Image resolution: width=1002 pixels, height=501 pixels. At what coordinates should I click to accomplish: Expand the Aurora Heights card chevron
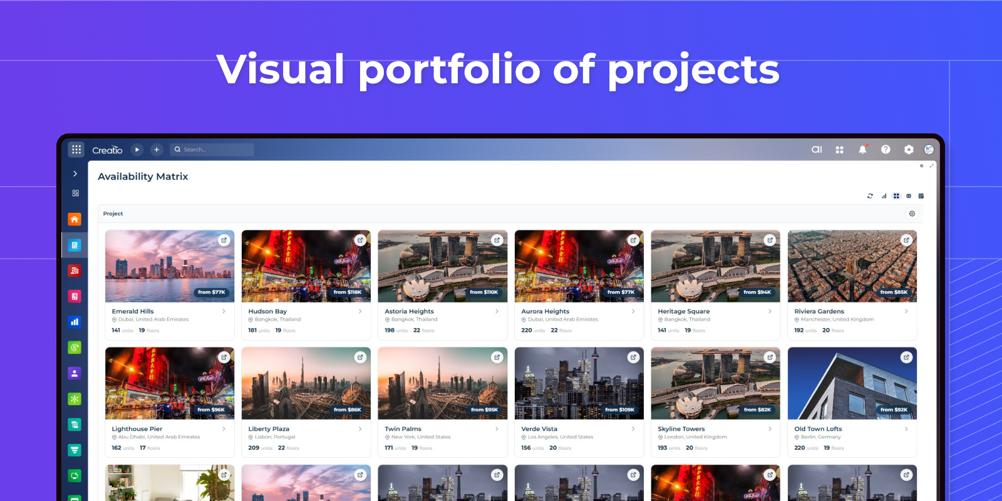pyautogui.click(x=633, y=311)
